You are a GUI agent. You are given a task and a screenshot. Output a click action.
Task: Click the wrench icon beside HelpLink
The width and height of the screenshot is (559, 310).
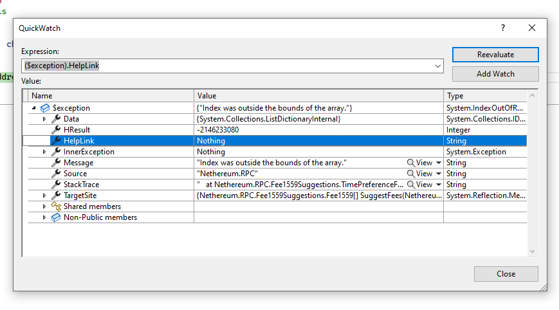pos(56,141)
